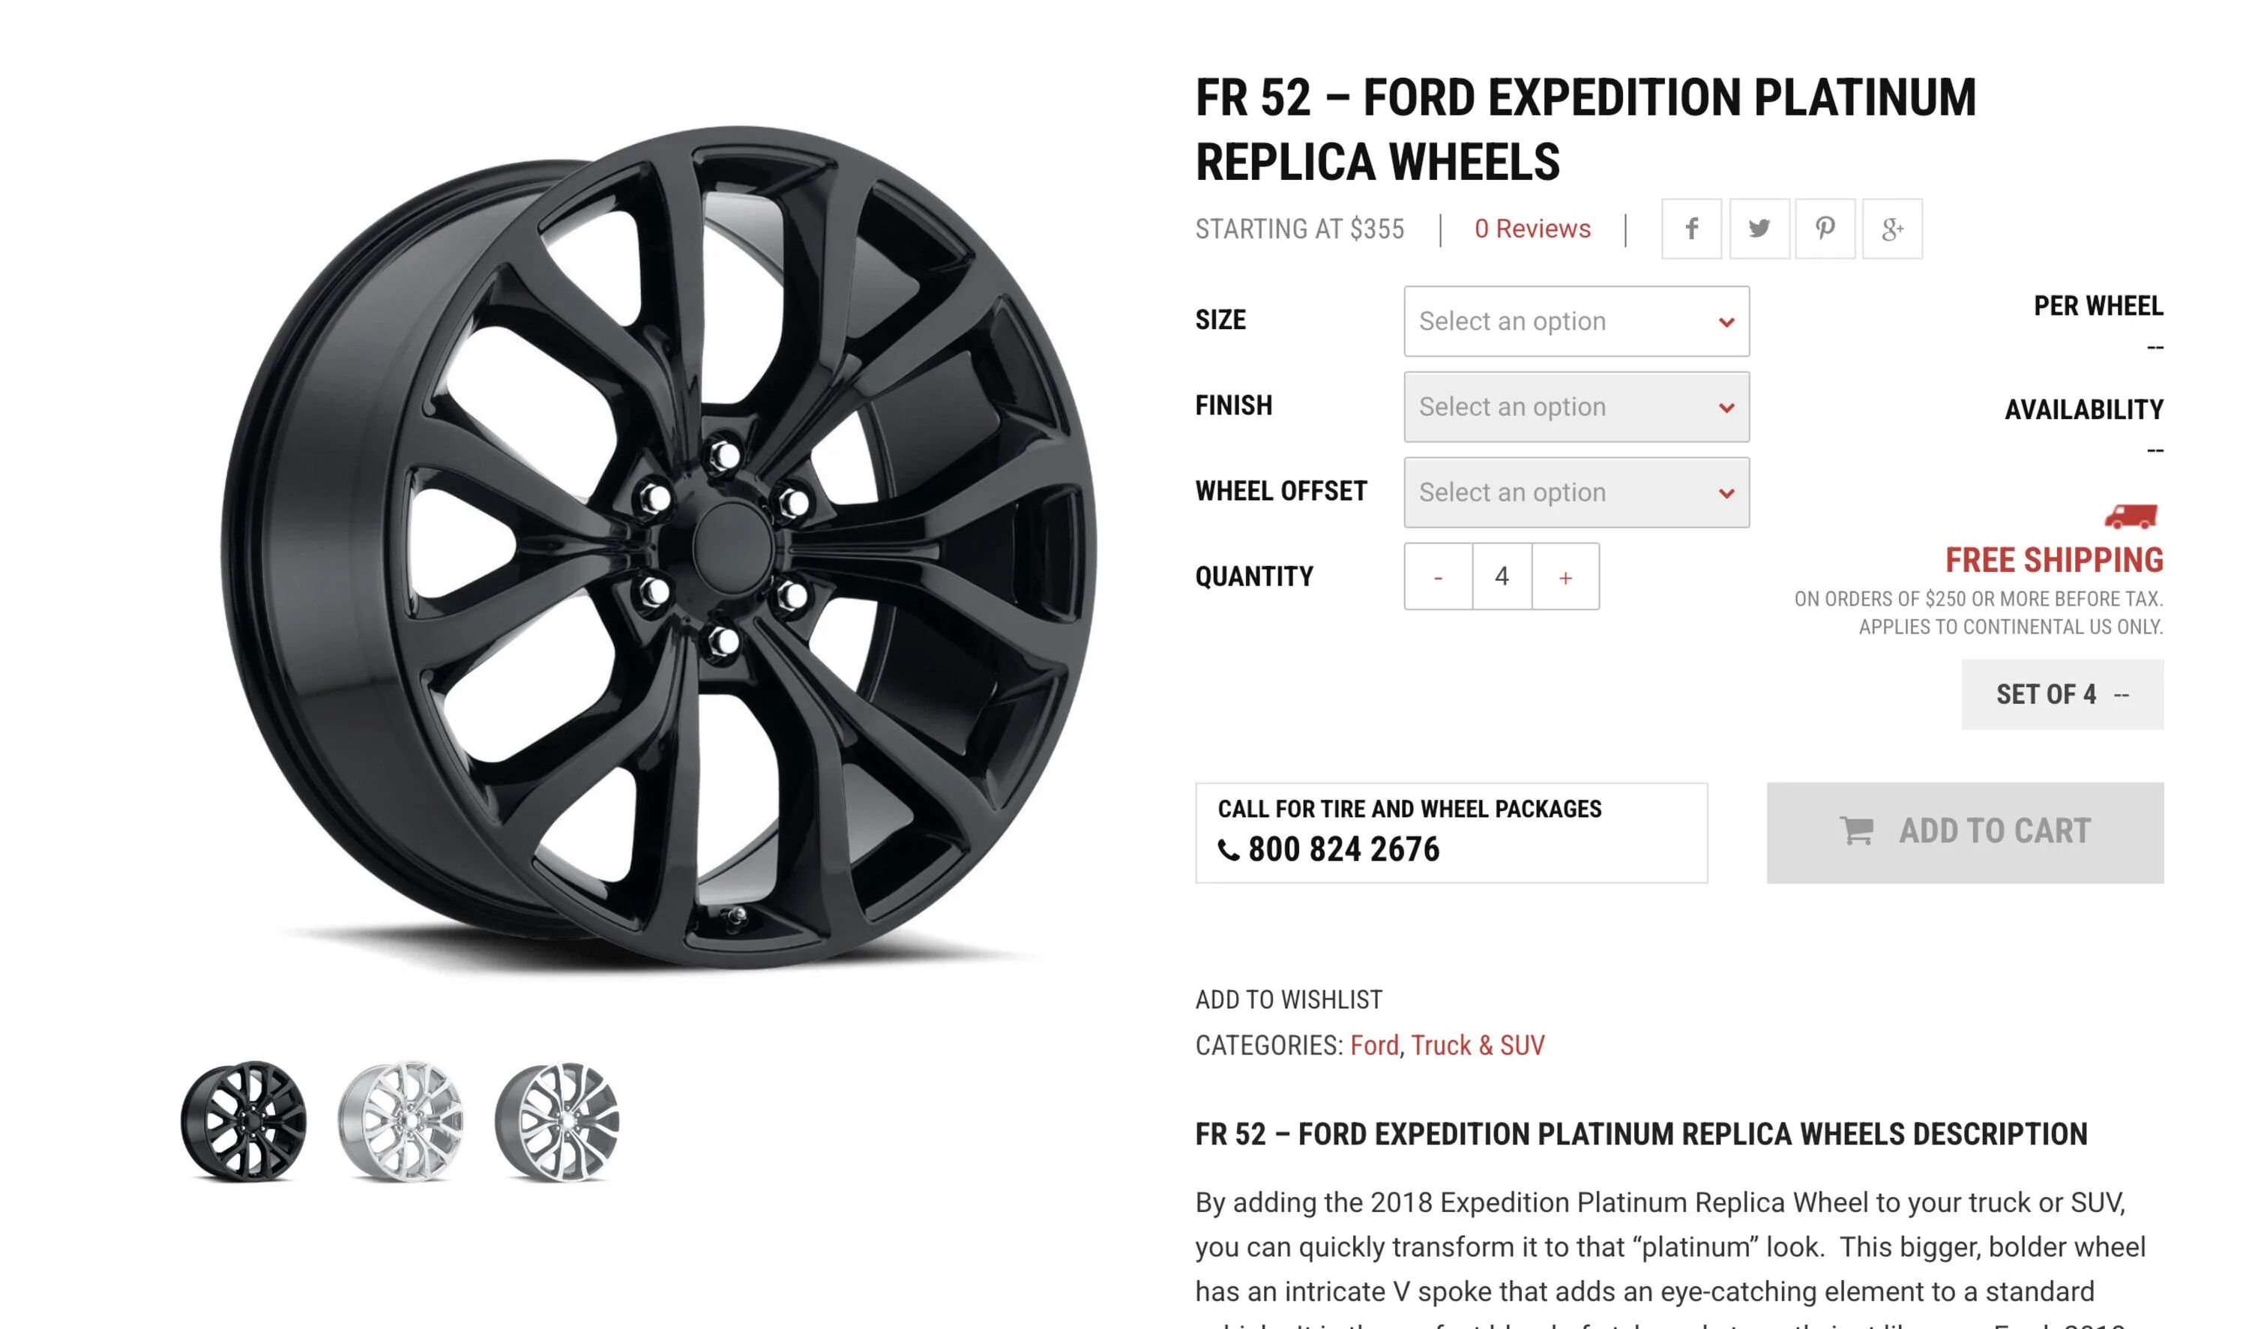Viewport: 2249px width, 1329px height.
Task: Open the Size selection dropdown
Action: click(x=1576, y=321)
